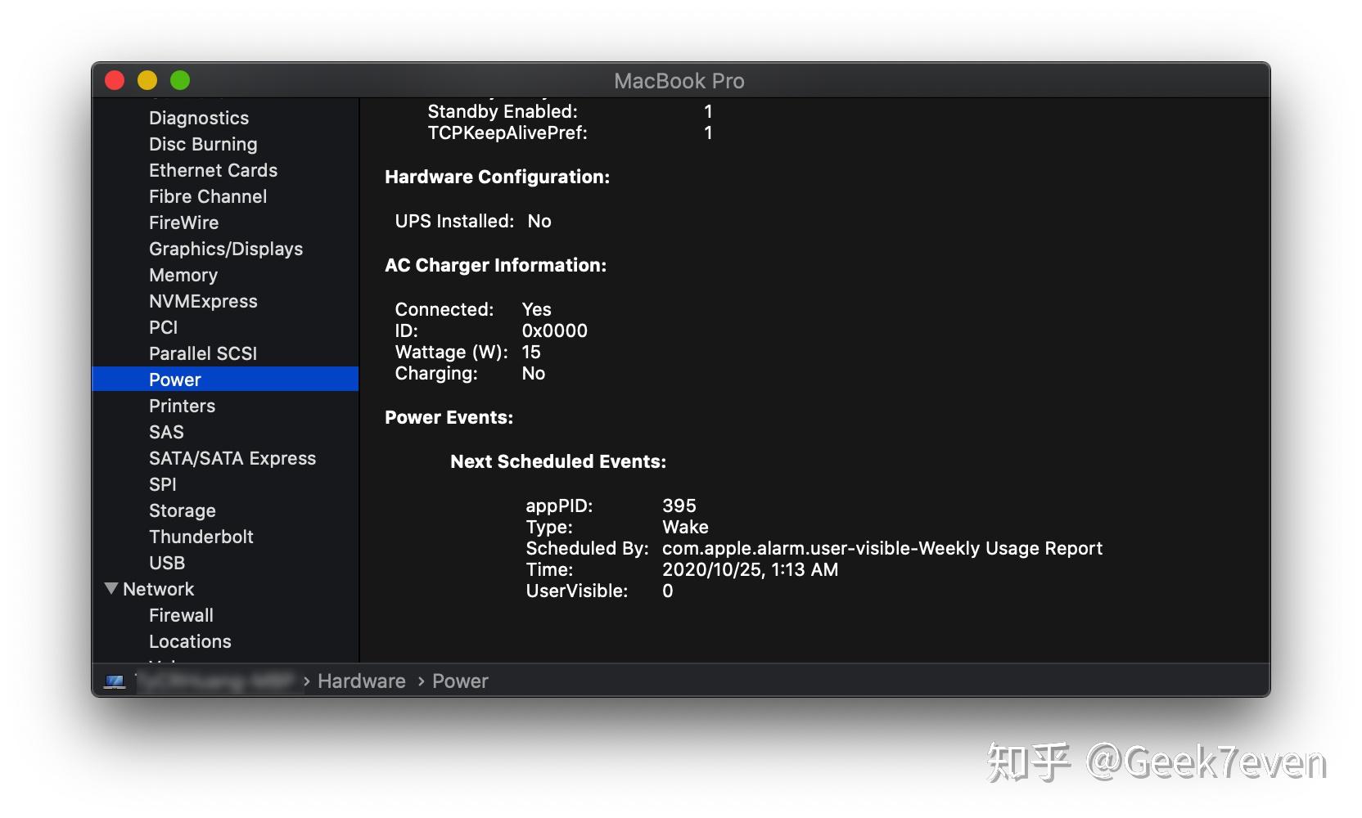Collapse the Network section triangle
The image size is (1362, 818).
(111, 588)
